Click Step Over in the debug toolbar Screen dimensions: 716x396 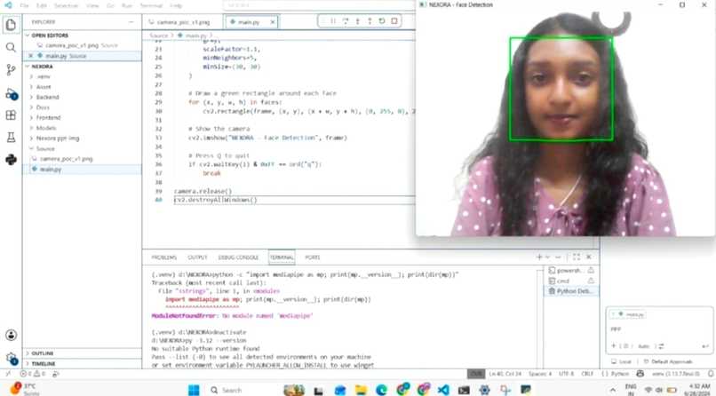tap(346, 21)
